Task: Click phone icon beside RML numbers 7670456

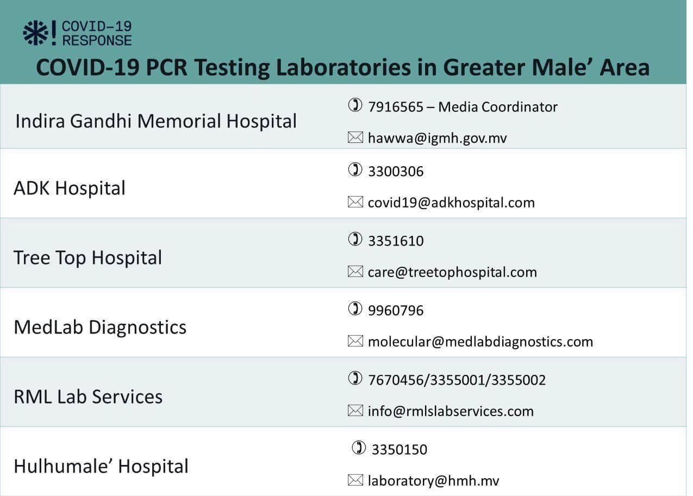Action: coord(355,379)
